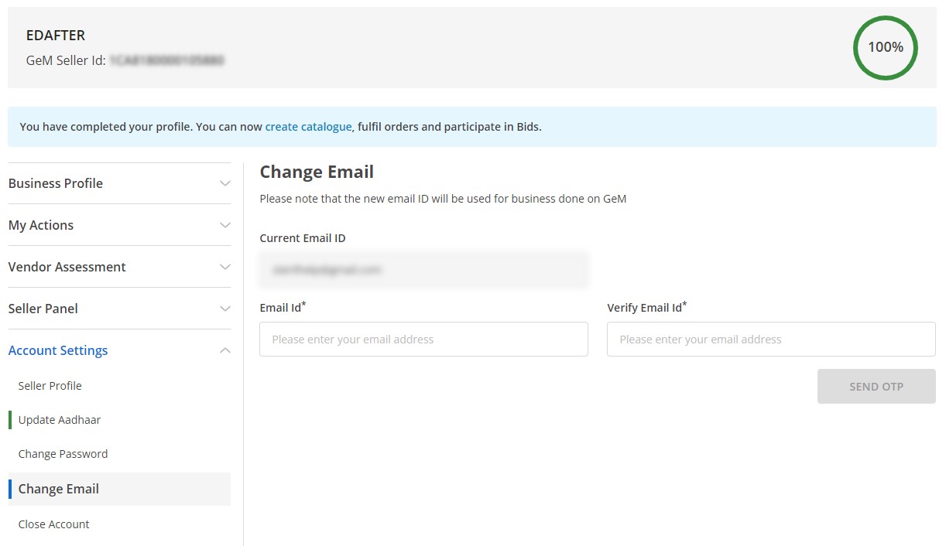The height and width of the screenshot is (546, 946).
Task: Open the Close Account page
Action: (53, 524)
